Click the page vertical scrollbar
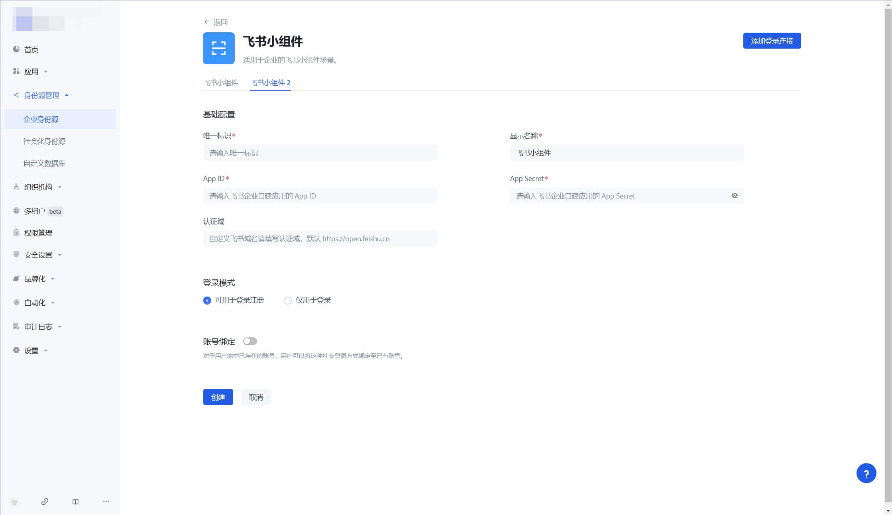 coord(888,255)
